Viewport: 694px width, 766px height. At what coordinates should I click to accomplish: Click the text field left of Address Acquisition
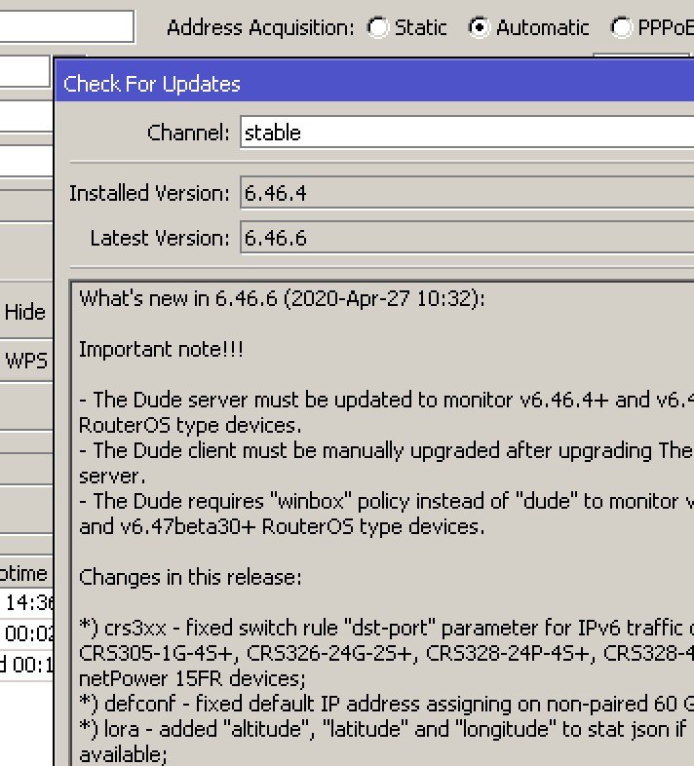67,26
